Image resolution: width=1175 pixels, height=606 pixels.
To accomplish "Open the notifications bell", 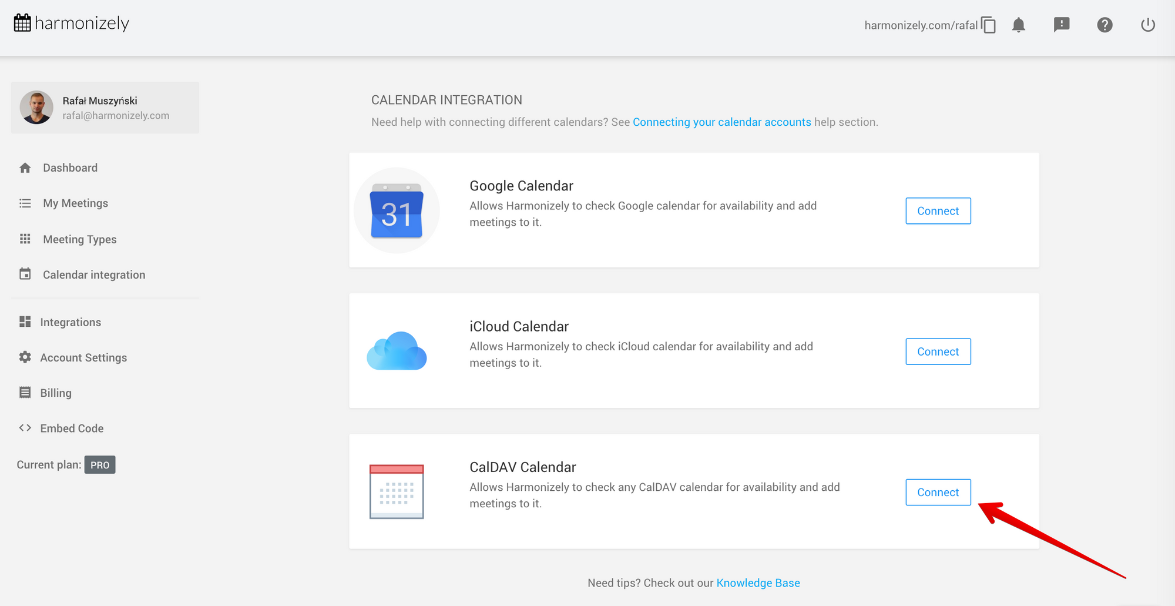I will 1019,25.
